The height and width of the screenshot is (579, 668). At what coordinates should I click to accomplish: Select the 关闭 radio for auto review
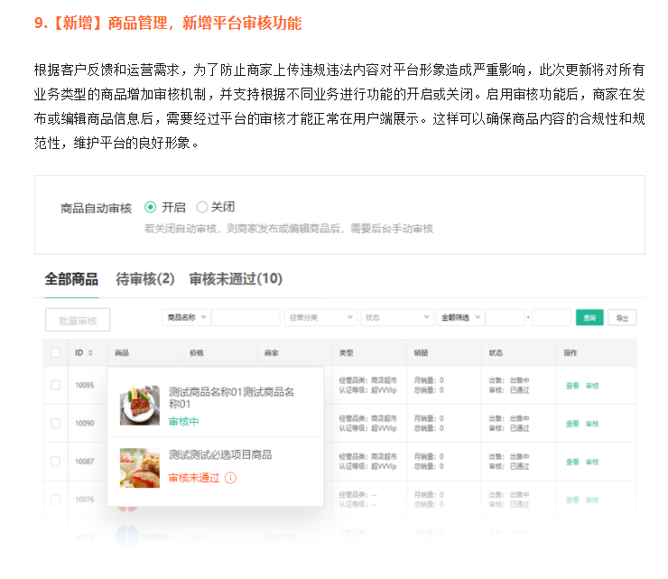pos(202,207)
